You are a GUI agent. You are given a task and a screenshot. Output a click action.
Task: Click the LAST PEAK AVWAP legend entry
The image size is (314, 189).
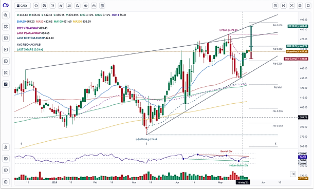coord(33,33)
